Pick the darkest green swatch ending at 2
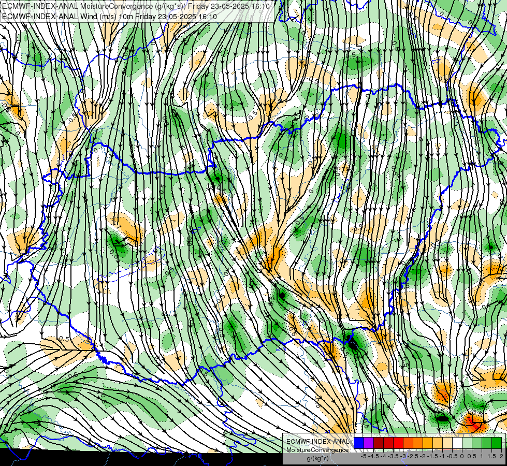This screenshot has width=507, height=466. pyautogui.click(x=497, y=443)
